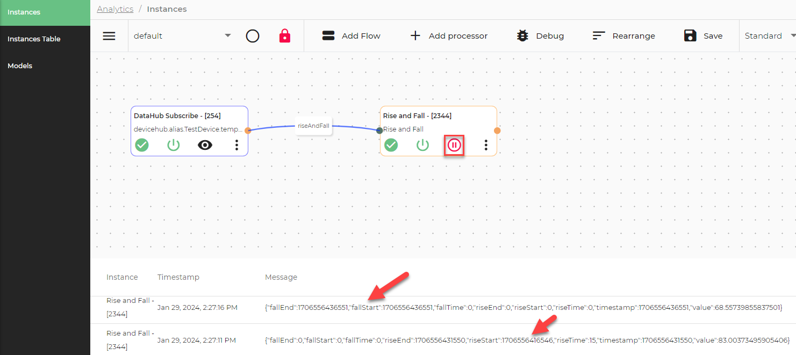Pause the Rise and Fall processor
The height and width of the screenshot is (355, 796).
(454, 145)
